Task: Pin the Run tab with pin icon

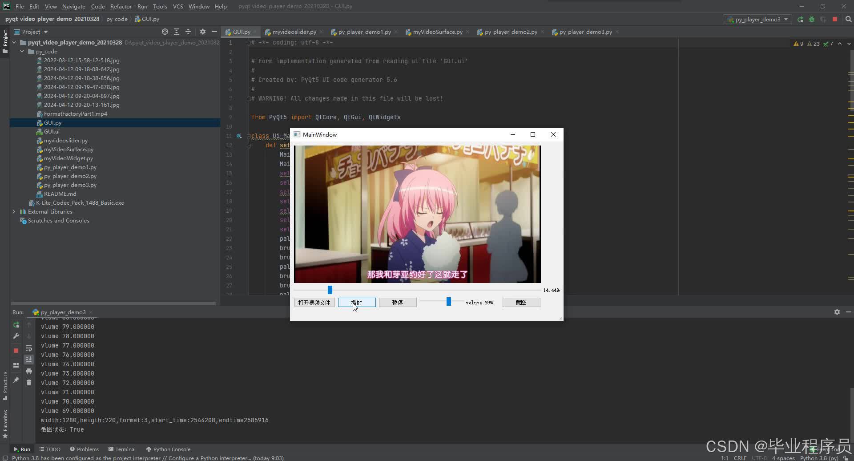Action: click(x=16, y=380)
